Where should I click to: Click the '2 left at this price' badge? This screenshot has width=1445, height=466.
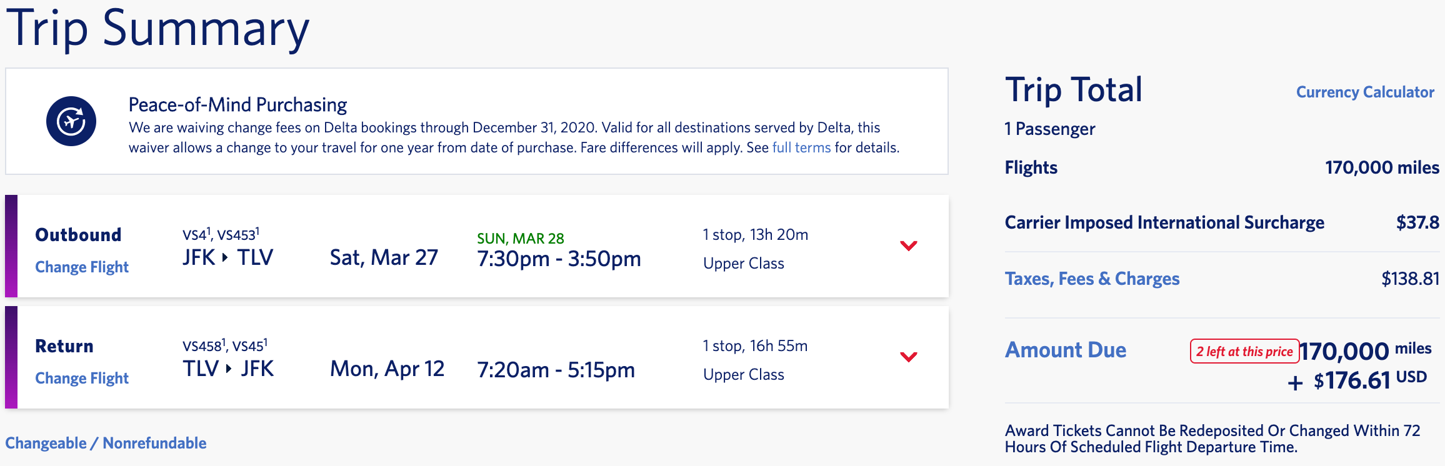1244,352
